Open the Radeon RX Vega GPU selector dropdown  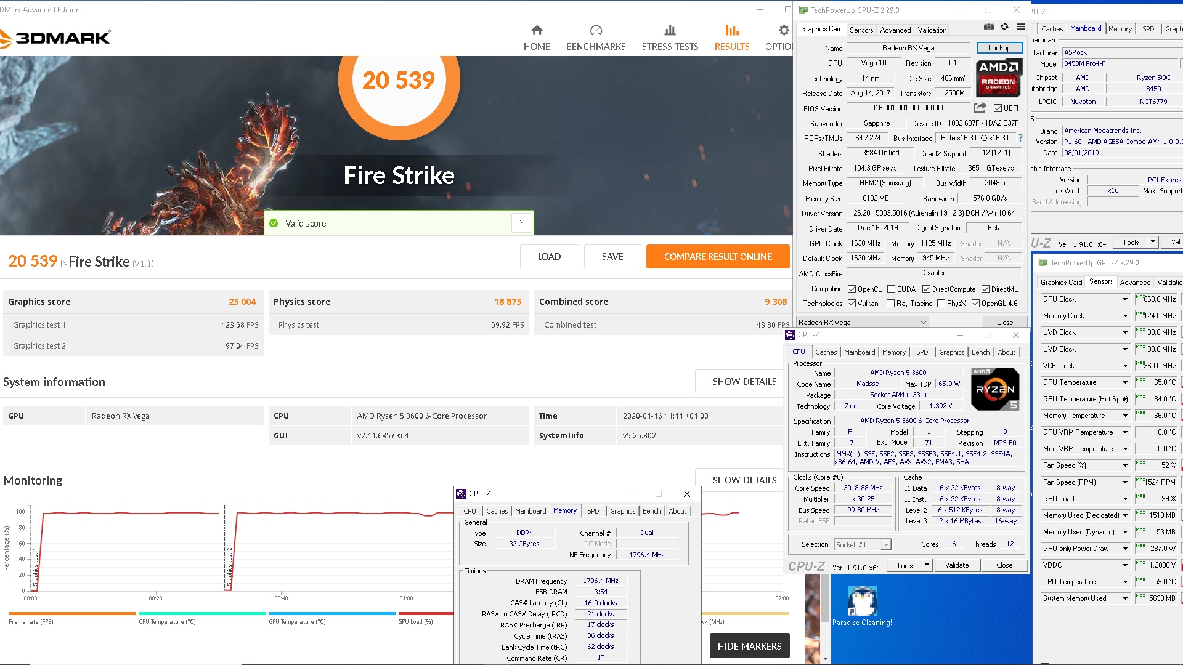point(862,322)
